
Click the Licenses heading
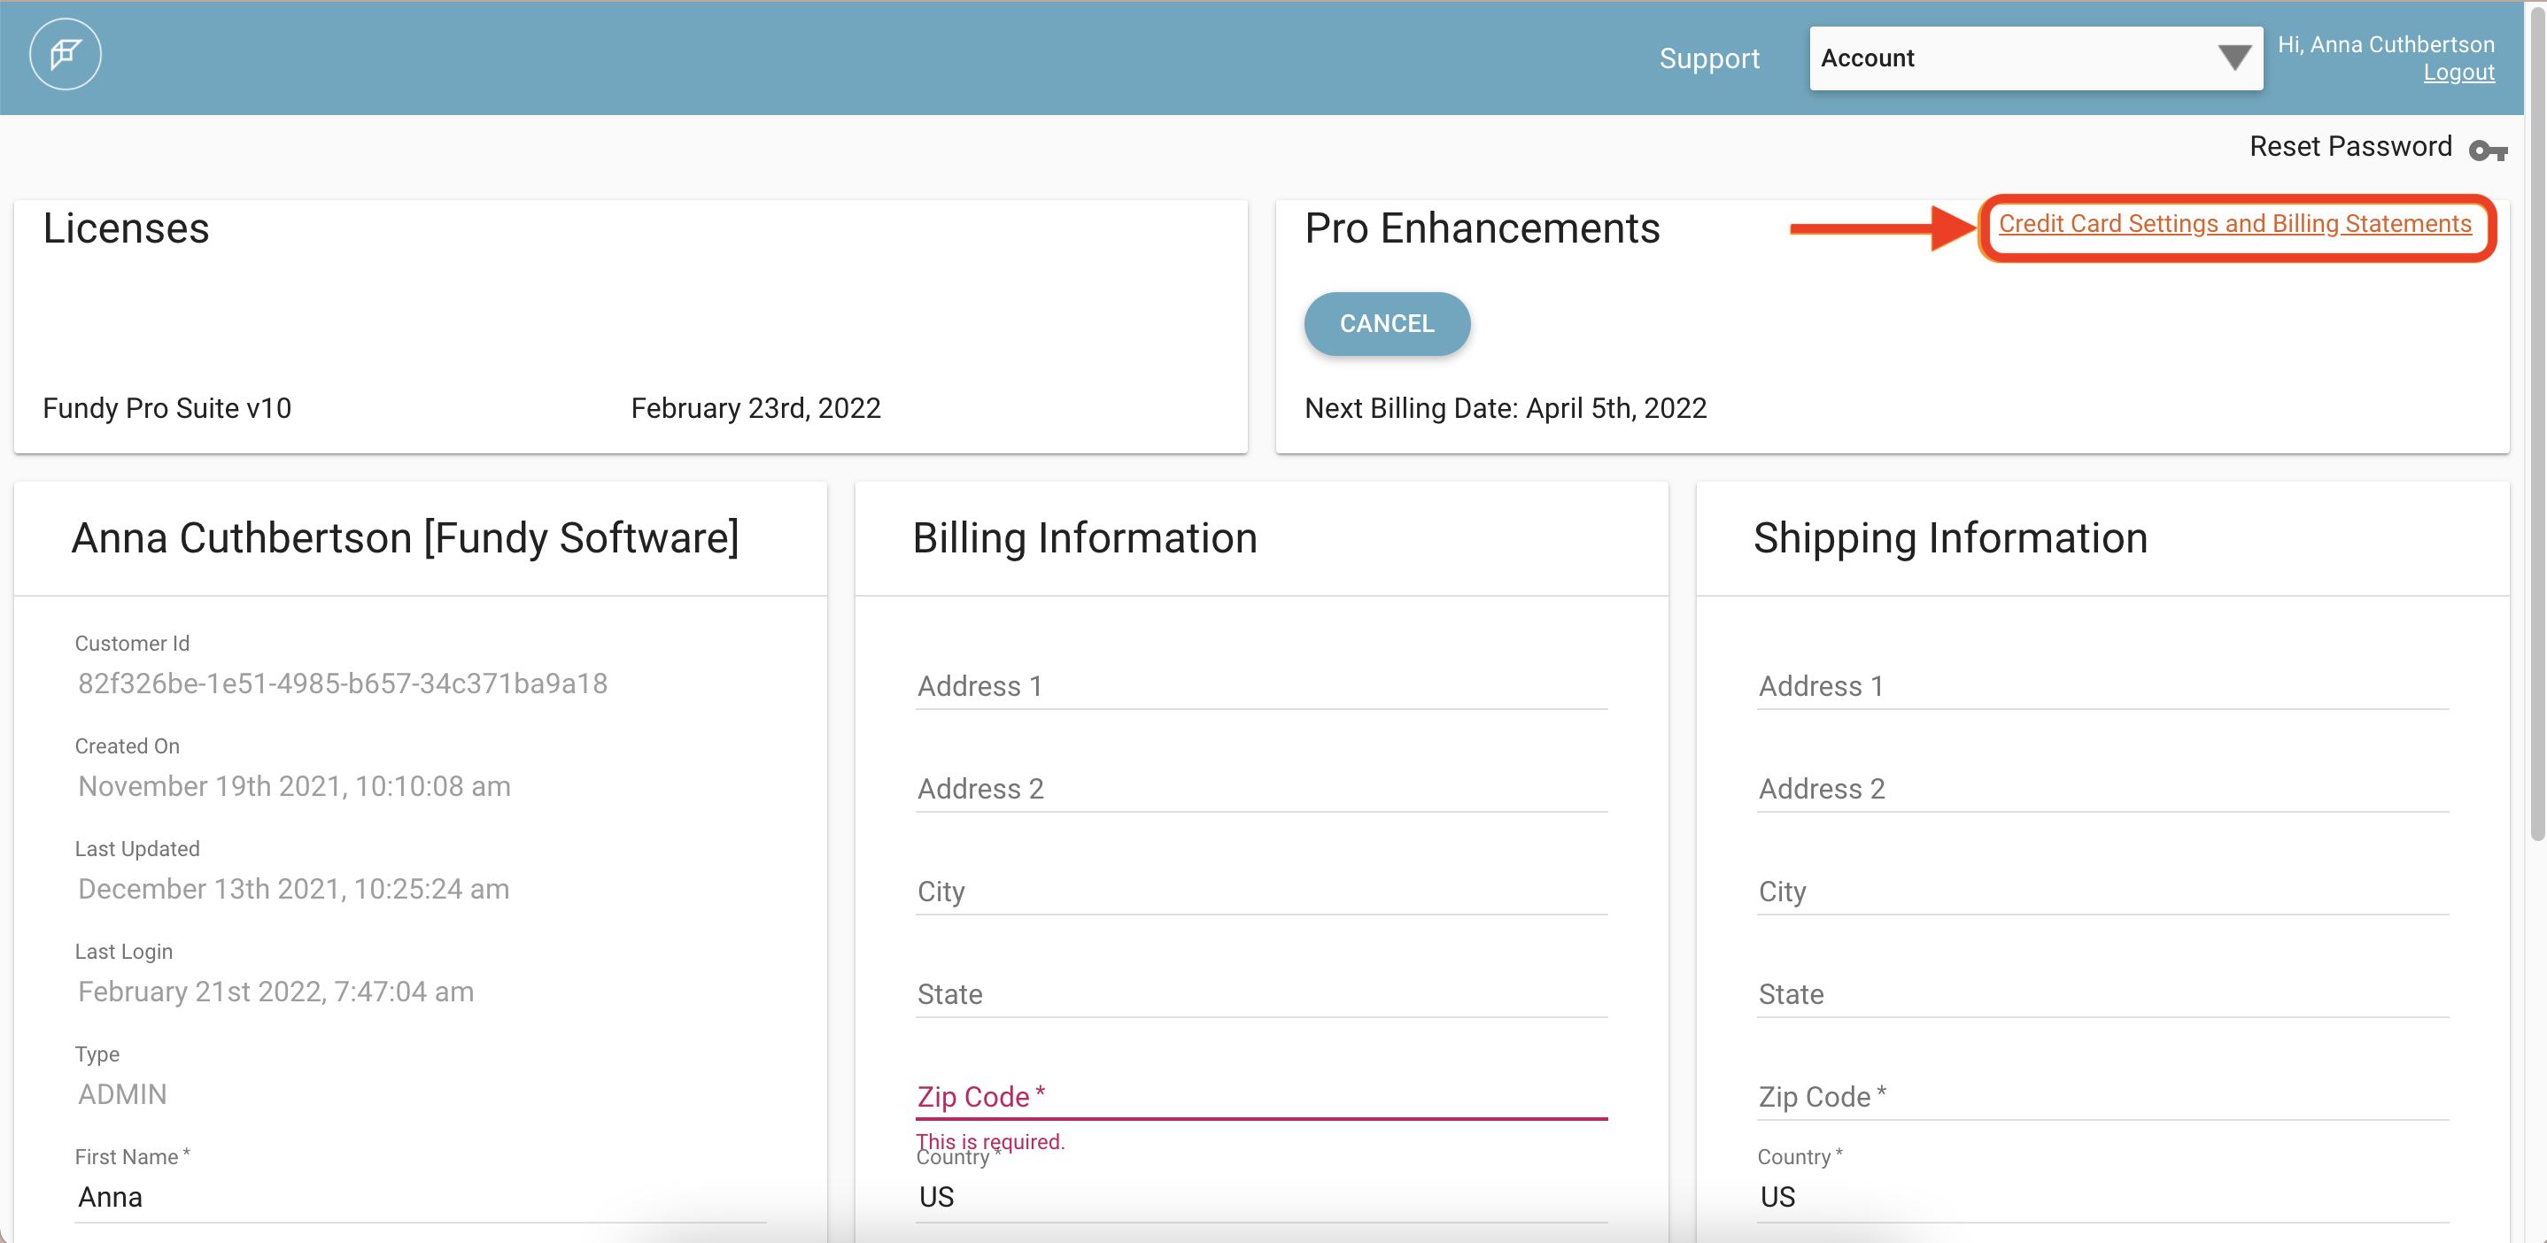click(x=126, y=228)
